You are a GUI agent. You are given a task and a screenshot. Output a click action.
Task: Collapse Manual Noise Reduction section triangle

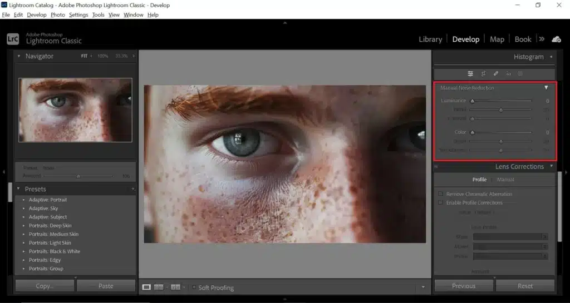(x=546, y=88)
